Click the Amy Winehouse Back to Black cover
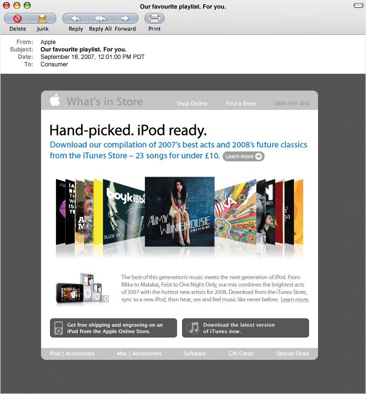 (180, 211)
